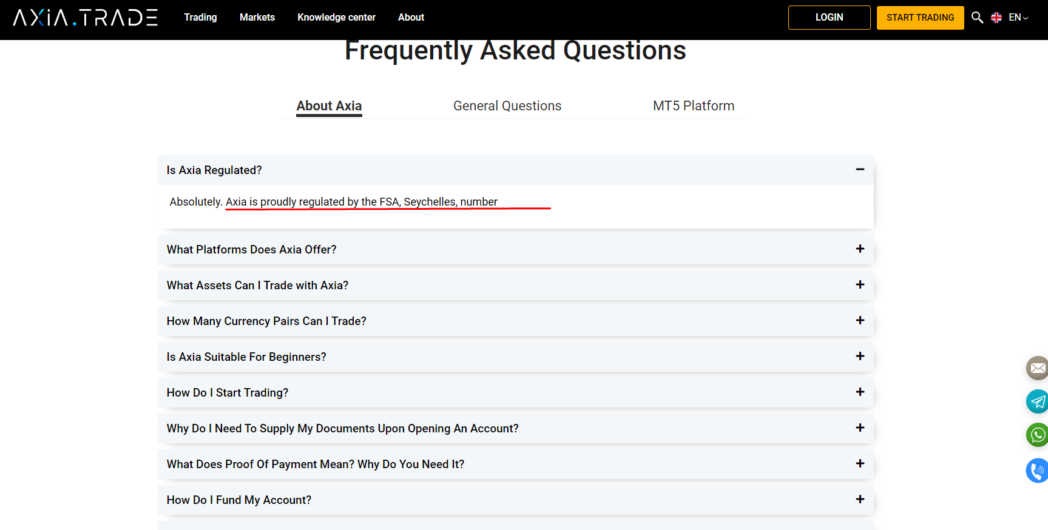
Task: Open the WhatsApp floating icon
Action: [x=1037, y=435]
